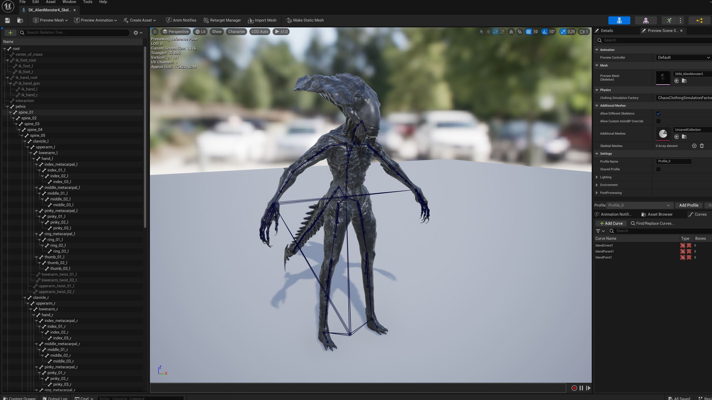Viewport: 712px width, 400px height.
Task: Expand the Lighting section
Action: point(597,177)
